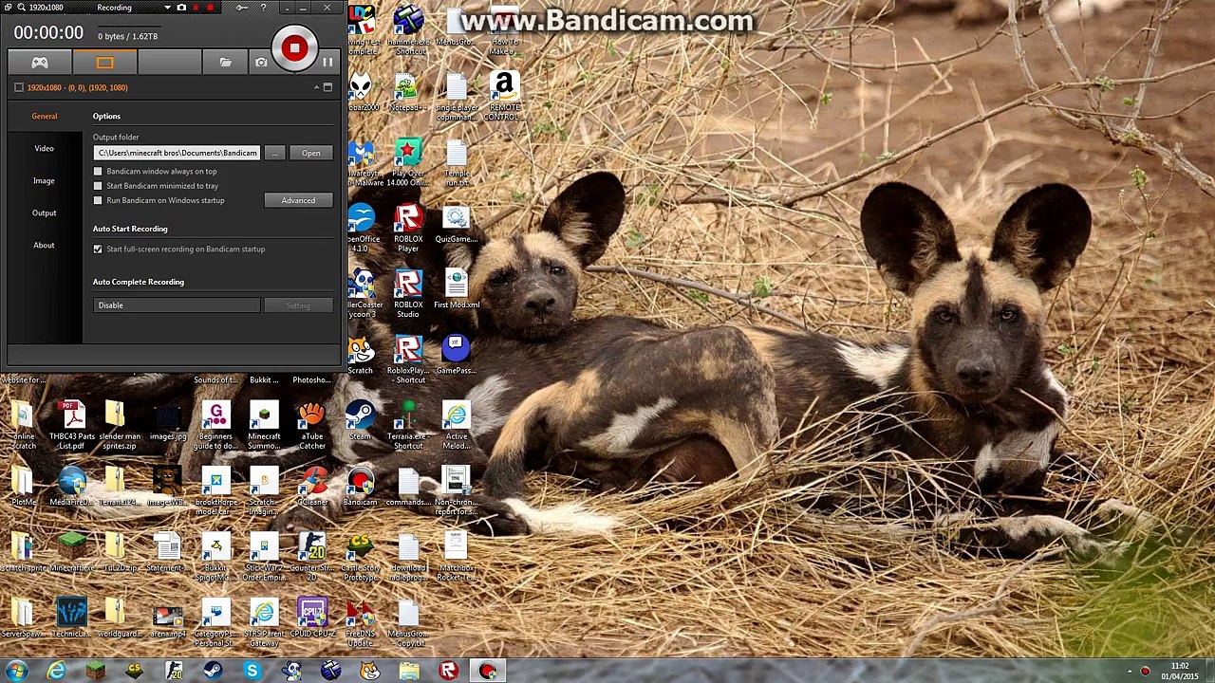The height and width of the screenshot is (683, 1215).
Task: Open the Recording dropdown arrow in title bar
Action: click(167, 8)
